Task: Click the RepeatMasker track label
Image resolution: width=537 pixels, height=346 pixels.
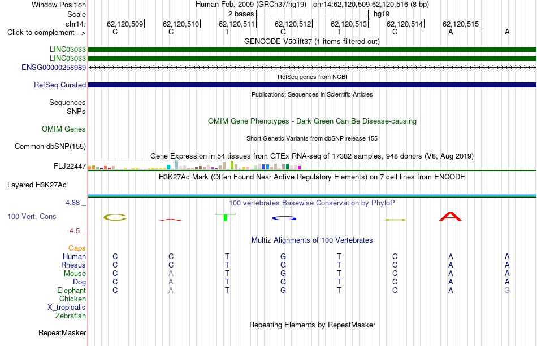Action: (62, 332)
